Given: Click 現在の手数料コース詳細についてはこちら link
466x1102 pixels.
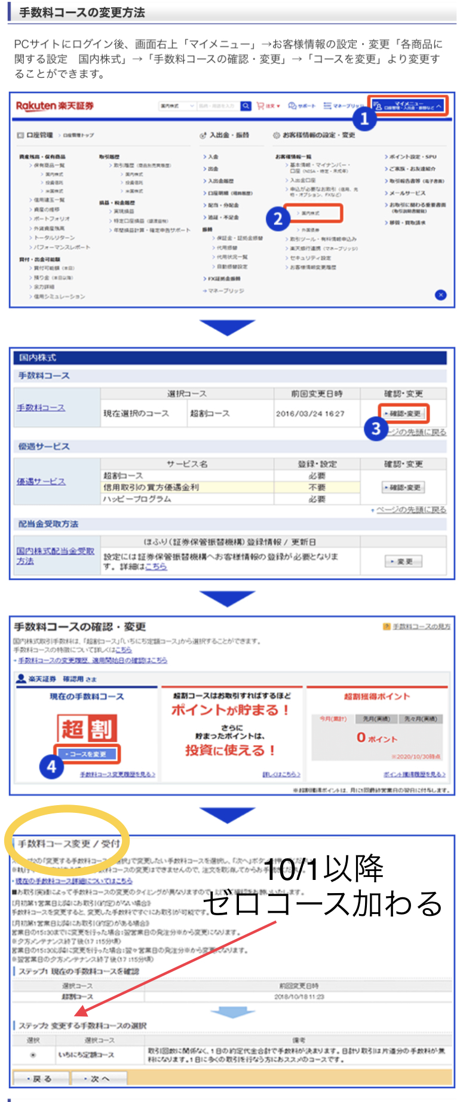Looking at the screenshot, I should 74,881.
